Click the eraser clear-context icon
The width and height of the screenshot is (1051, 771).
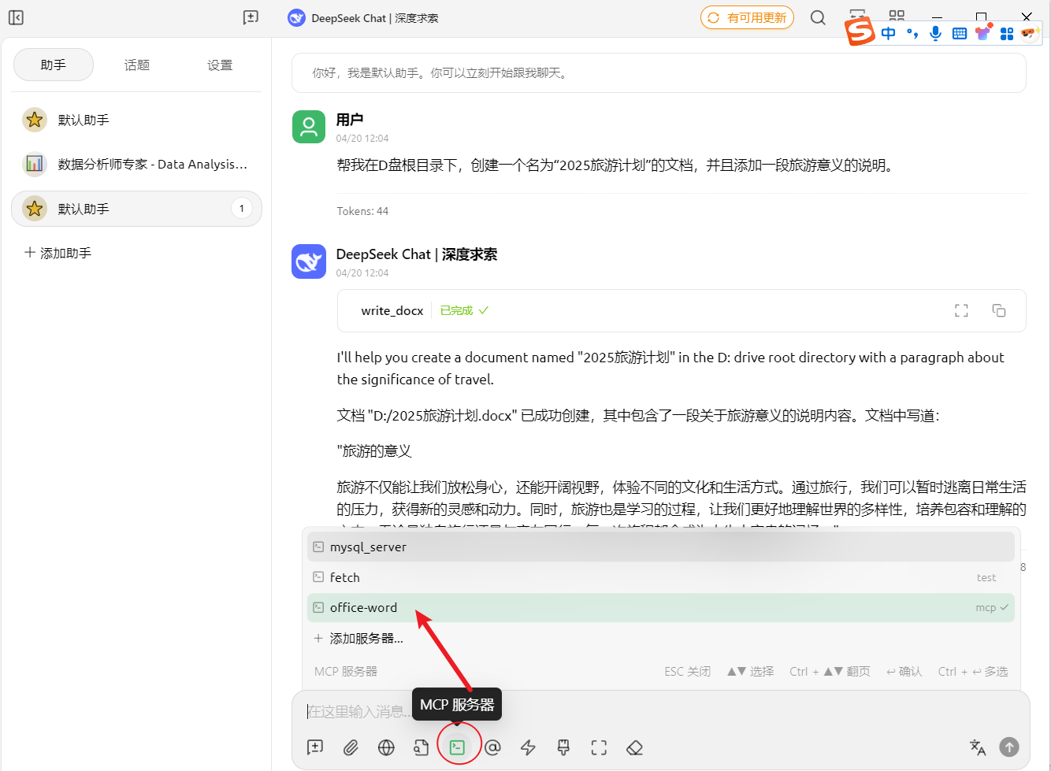click(x=634, y=747)
